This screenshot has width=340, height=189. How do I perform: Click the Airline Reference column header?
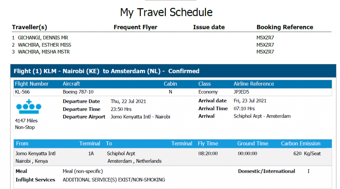[254, 84]
